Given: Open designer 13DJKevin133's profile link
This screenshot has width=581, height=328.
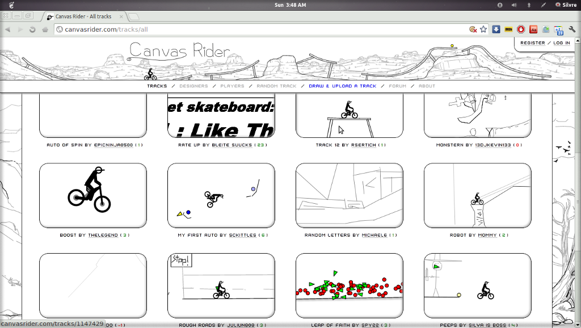Looking at the screenshot, I should click(x=493, y=145).
